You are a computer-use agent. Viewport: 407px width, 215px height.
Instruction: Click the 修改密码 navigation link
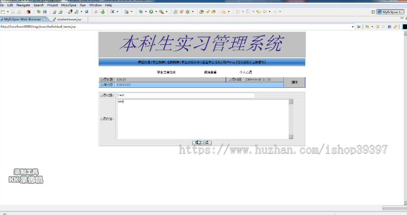(243, 62)
